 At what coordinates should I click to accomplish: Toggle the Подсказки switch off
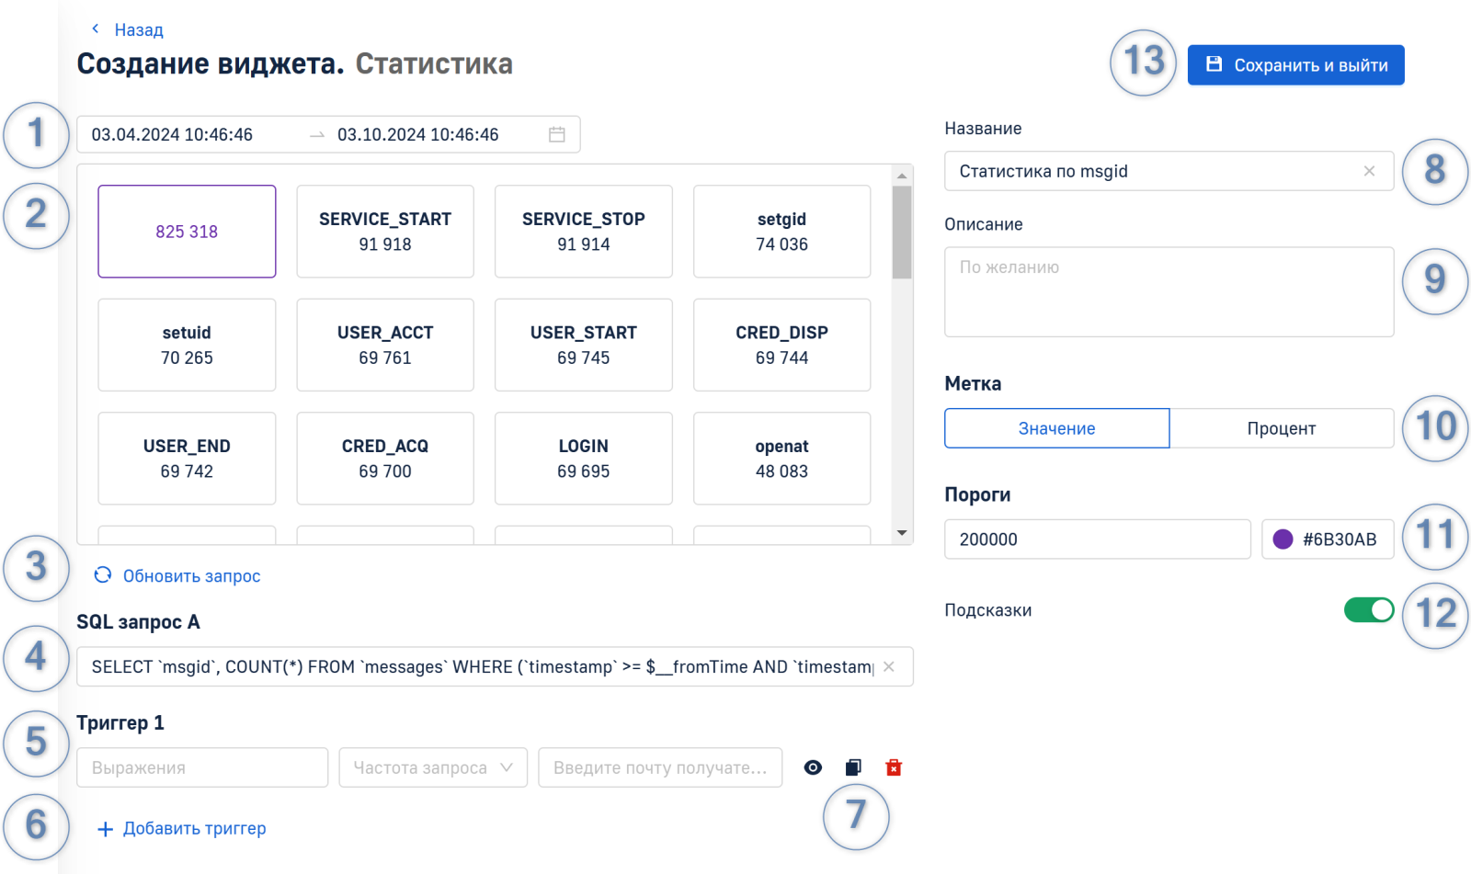pyautogui.click(x=1368, y=610)
